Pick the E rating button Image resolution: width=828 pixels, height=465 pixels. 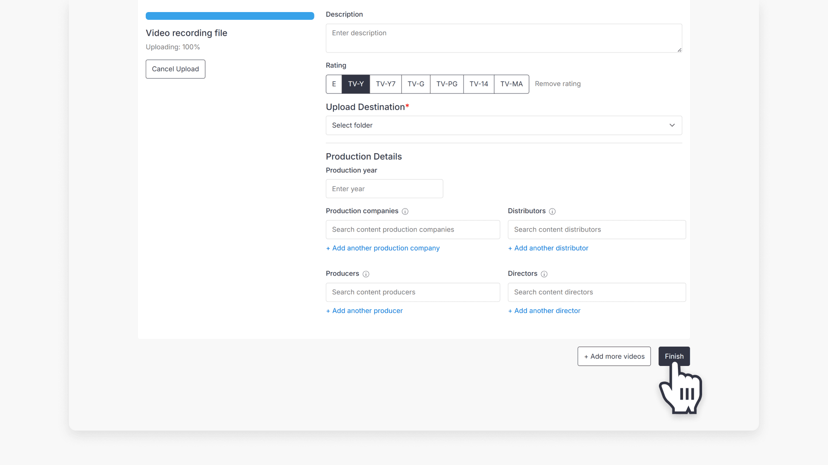tap(334, 84)
